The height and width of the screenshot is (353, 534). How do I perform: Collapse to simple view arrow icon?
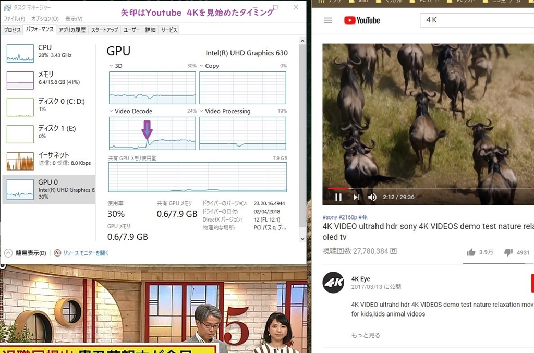point(8,253)
